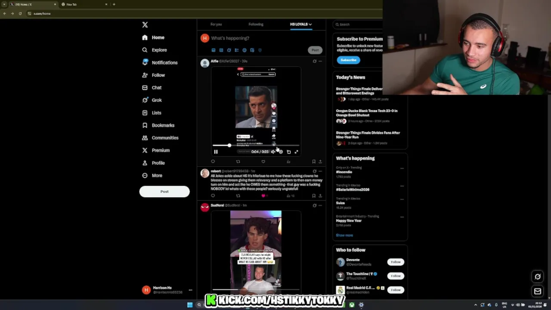Expand the More menu in sidebar
Screen dimensions: 551x310
pyautogui.click(x=152, y=175)
